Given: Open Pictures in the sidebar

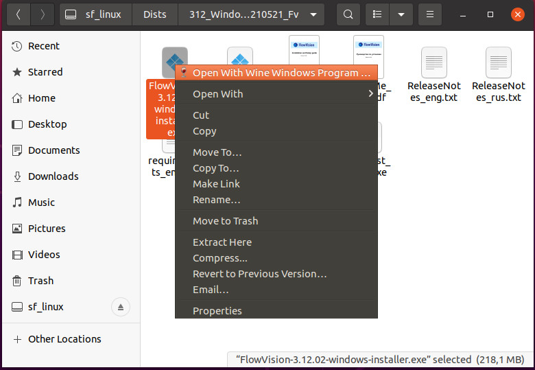Looking at the screenshot, I should 71,229.
